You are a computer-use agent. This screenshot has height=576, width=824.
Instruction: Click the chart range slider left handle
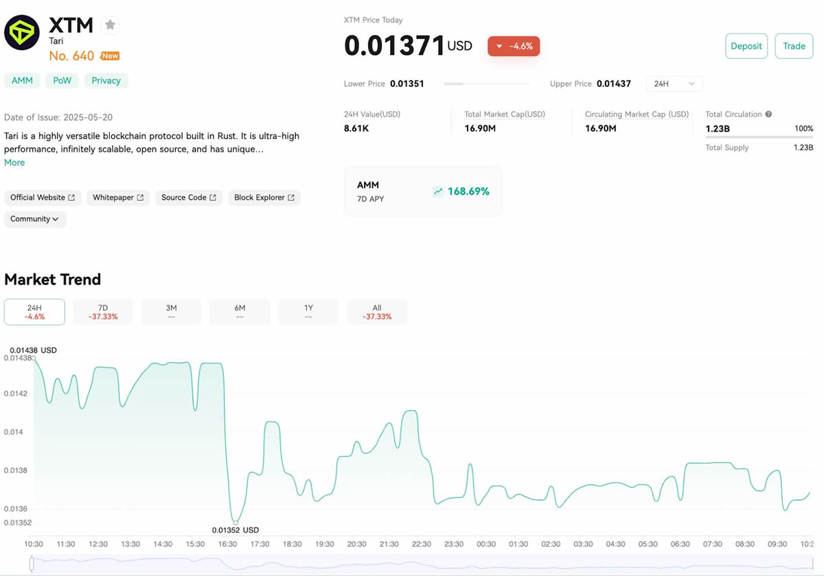[32, 564]
